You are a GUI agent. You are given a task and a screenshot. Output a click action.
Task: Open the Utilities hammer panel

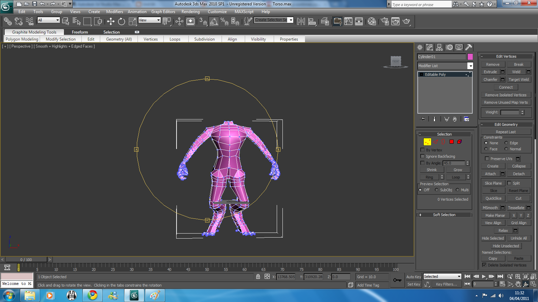point(468,47)
